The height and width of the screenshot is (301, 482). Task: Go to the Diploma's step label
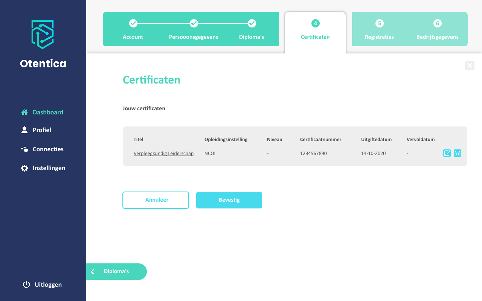[252, 37]
